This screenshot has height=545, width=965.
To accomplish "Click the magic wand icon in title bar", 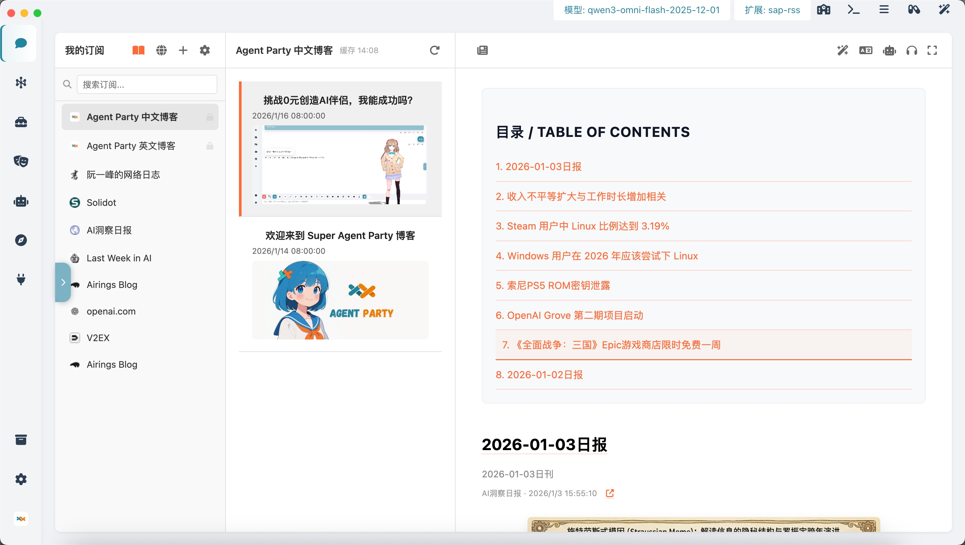I will point(944,10).
